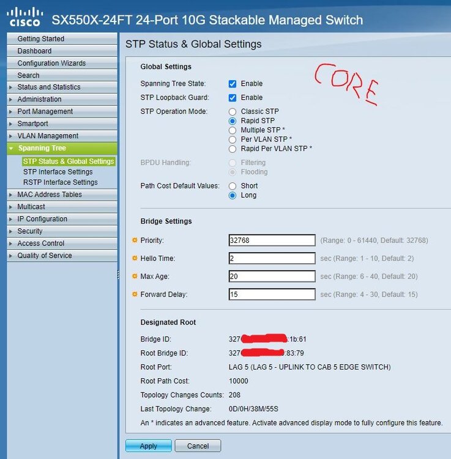Expand the MAC Address Tables arrow

[x=11, y=195]
